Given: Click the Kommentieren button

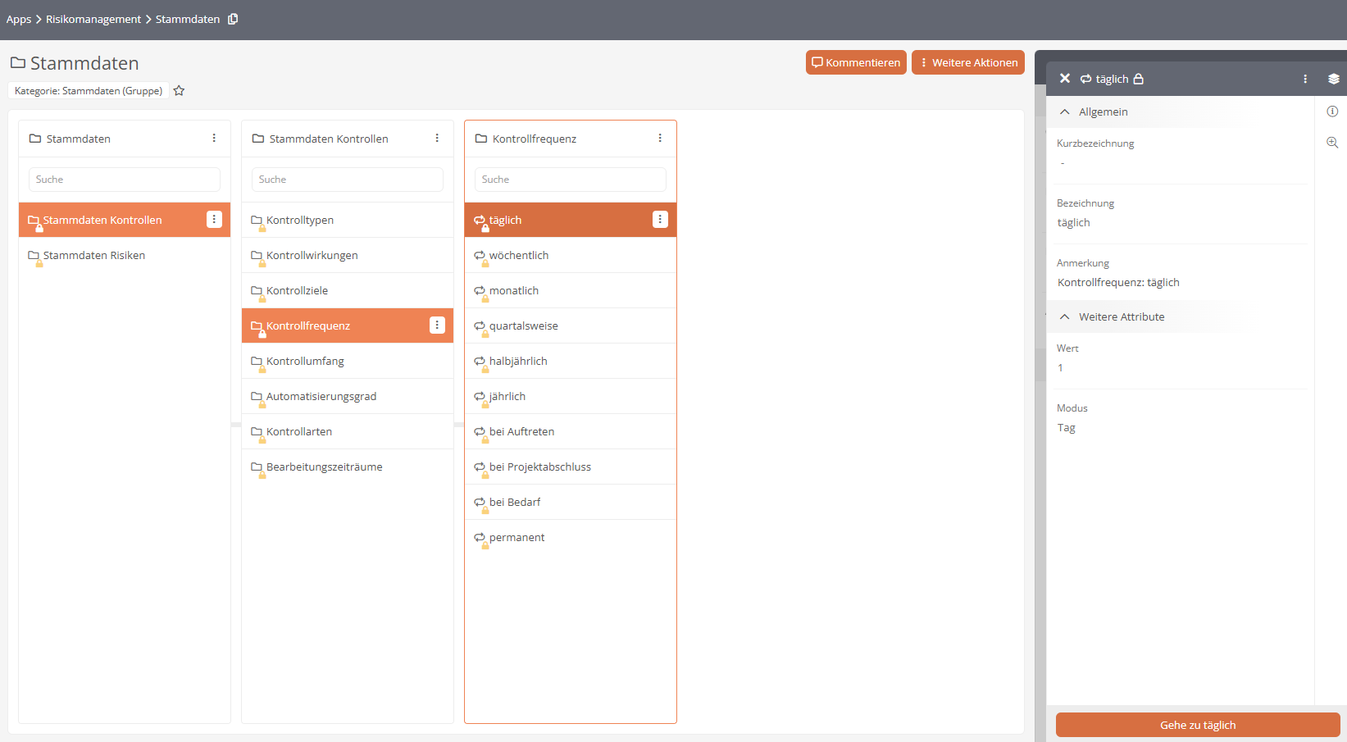Looking at the screenshot, I should [x=856, y=62].
